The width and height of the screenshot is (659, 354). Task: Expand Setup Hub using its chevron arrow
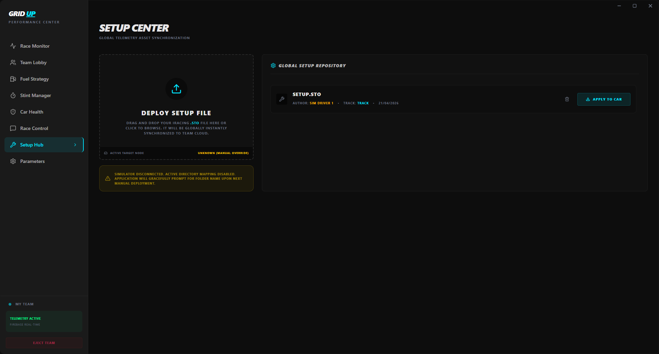76,145
